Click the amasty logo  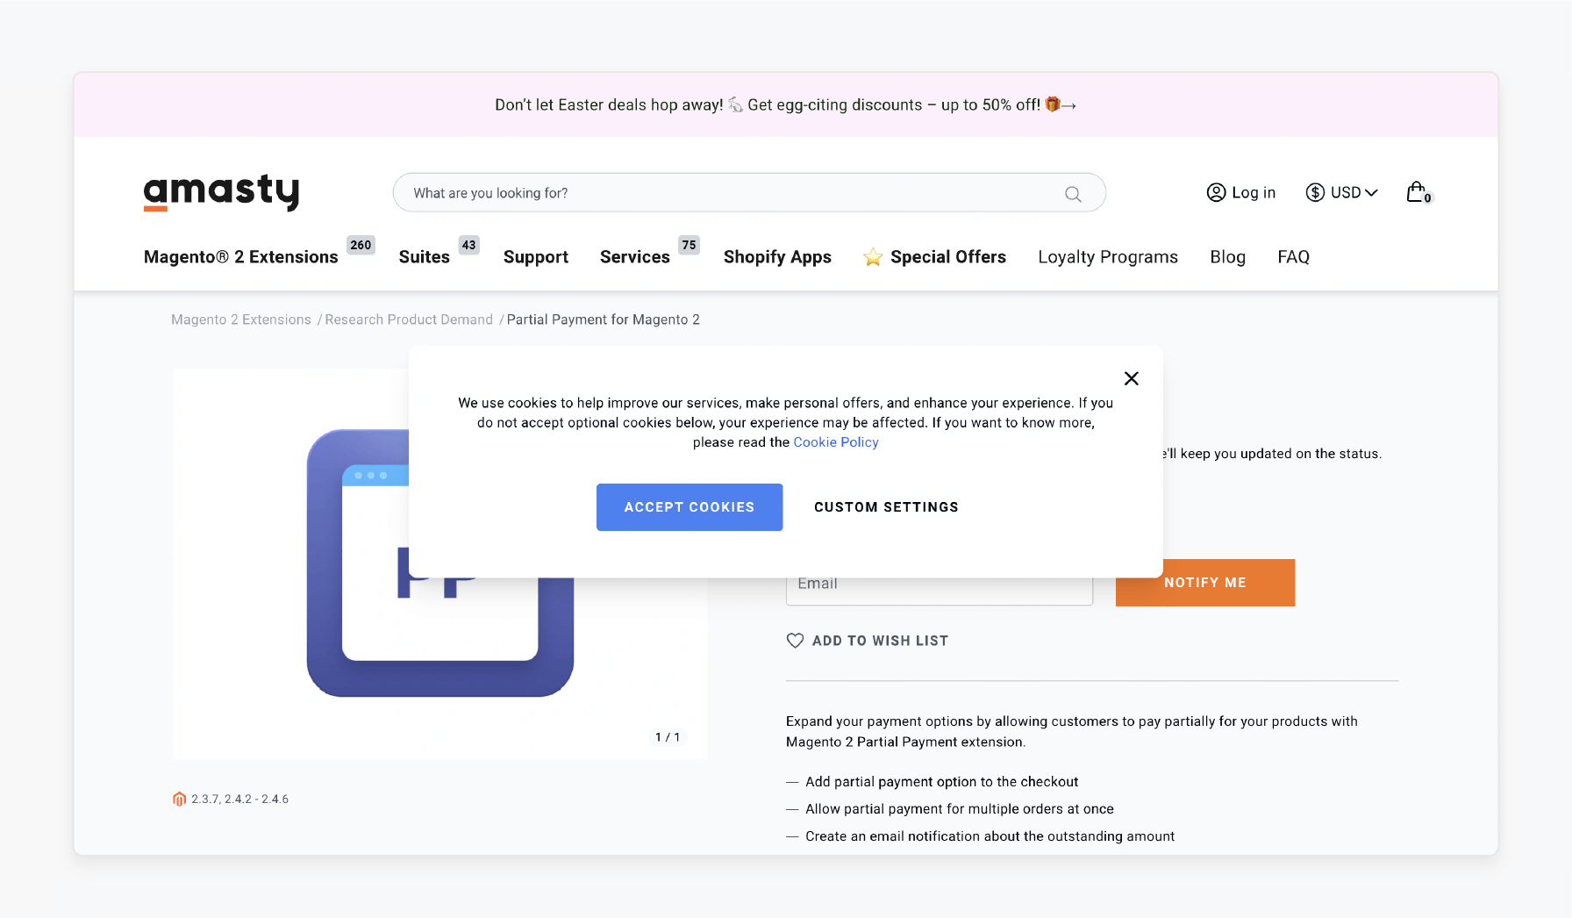tap(221, 191)
